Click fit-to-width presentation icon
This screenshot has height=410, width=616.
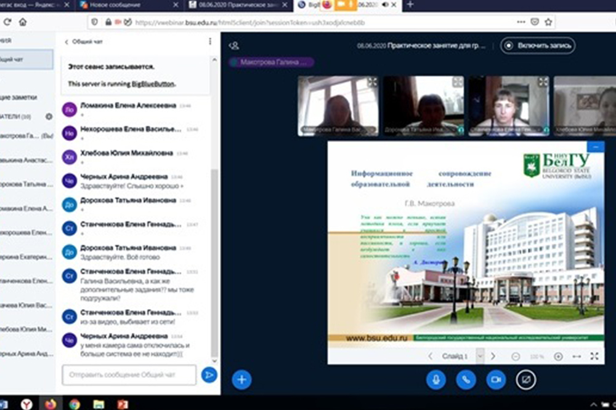pyautogui.click(x=577, y=356)
